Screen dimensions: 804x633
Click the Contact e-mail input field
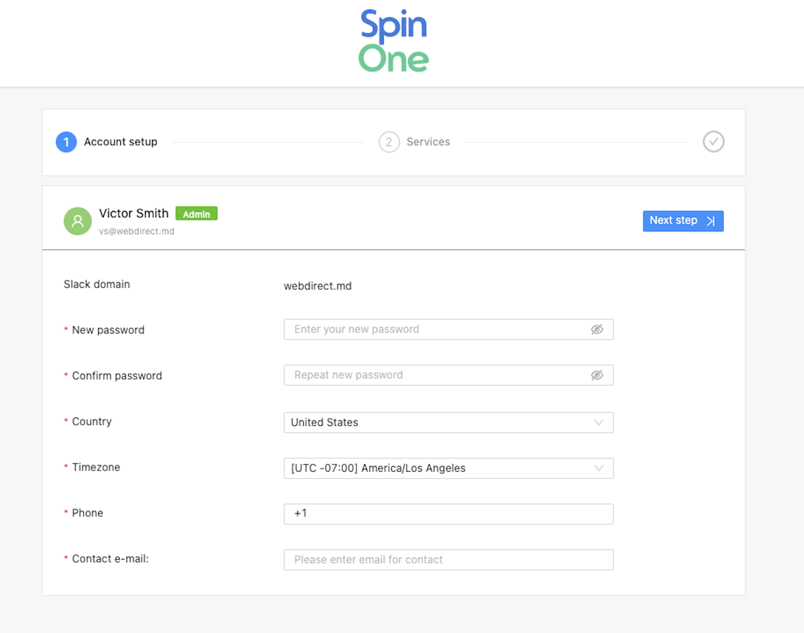[x=448, y=560]
